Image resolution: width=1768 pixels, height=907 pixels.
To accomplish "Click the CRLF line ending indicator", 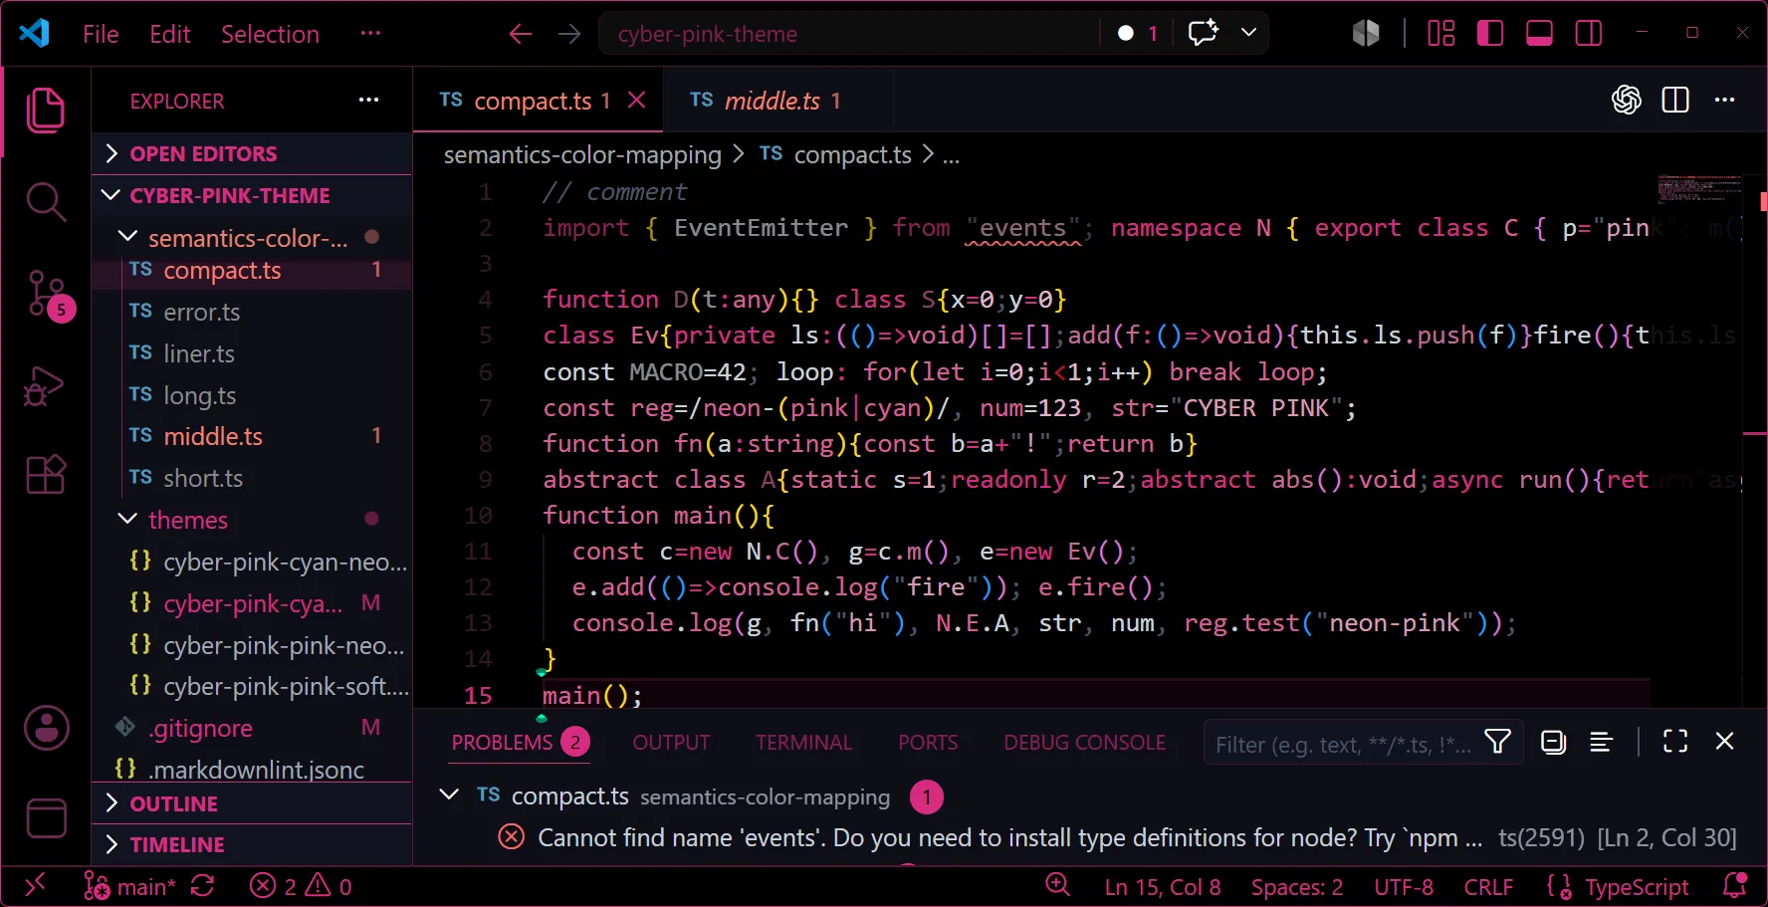I will tap(1488, 887).
